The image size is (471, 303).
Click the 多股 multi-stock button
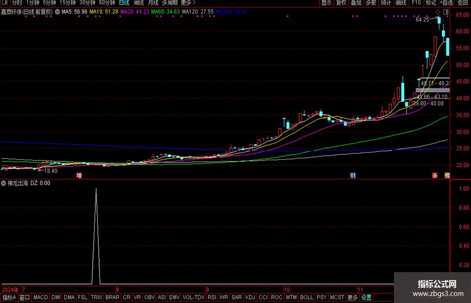coord(371,2)
